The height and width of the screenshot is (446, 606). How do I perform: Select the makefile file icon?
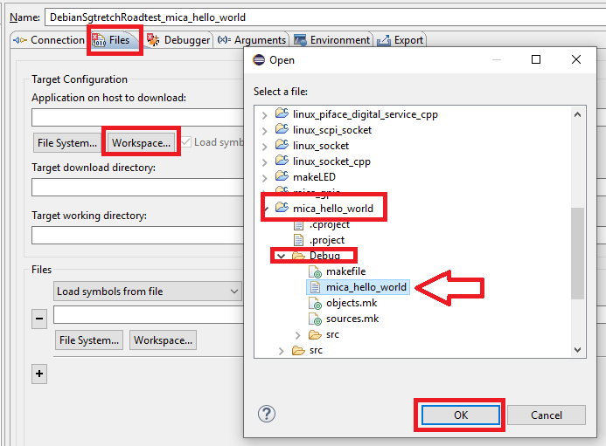[316, 271]
